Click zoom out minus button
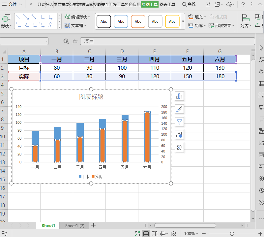264x237 pixels. tap(204, 234)
